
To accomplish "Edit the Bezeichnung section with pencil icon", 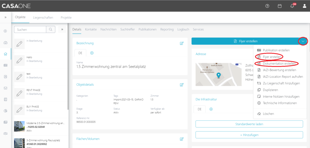I will 182,43.
